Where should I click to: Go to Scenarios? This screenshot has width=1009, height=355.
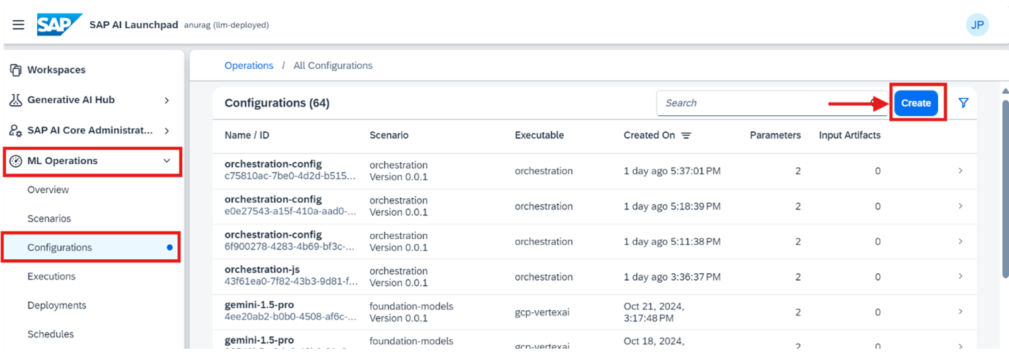[49, 218]
